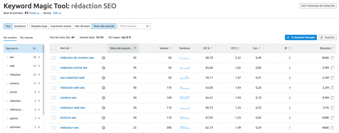Viewport: 339px width, 133px height.
Task: Check the 'rédacteur seo' row
Action: point(54,128)
